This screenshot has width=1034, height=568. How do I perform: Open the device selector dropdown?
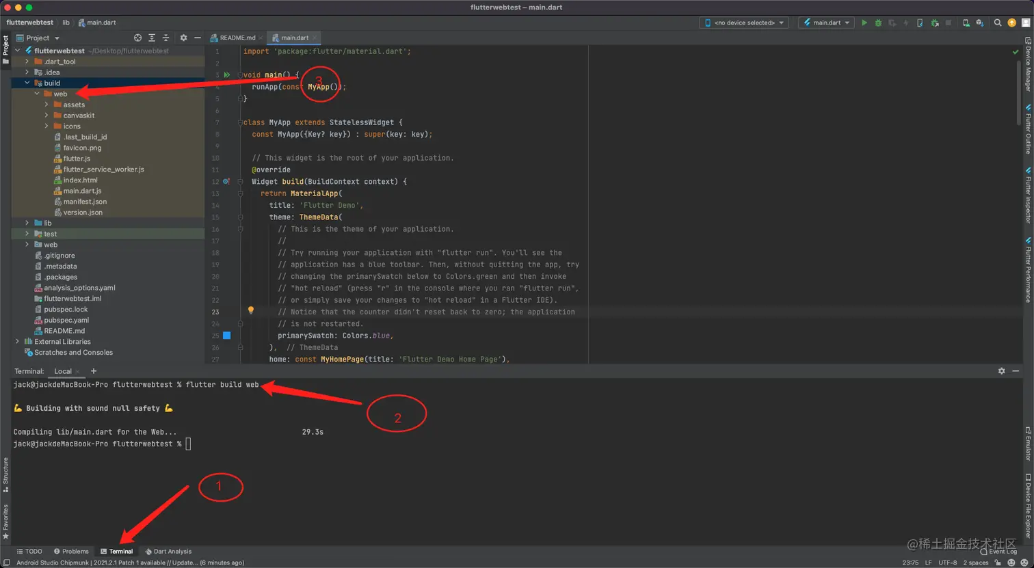coord(744,23)
